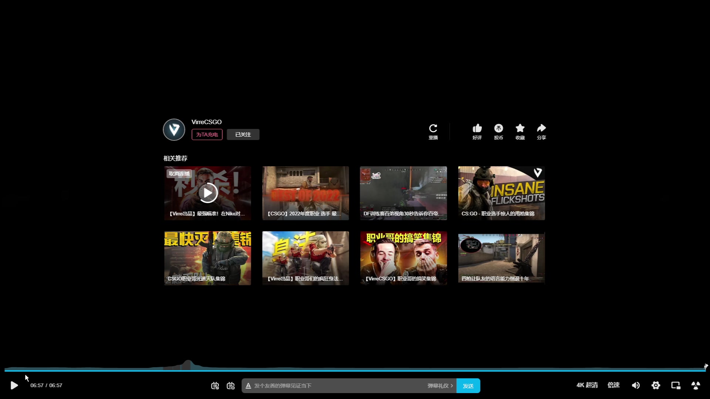Open INSANE FLICKSHOTS video thumbnail
The height and width of the screenshot is (399, 710).
click(x=501, y=193)
